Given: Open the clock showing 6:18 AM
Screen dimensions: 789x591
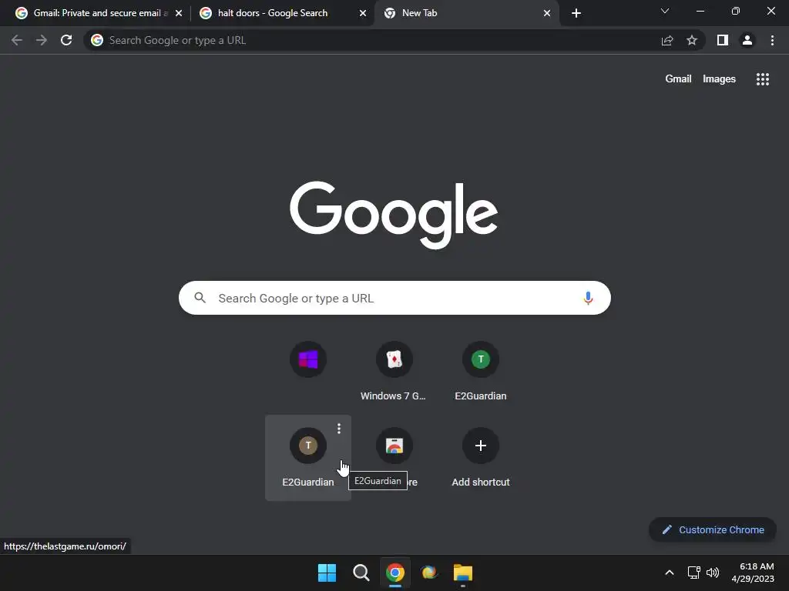Looking at the screenshot, I should [753, 573].
